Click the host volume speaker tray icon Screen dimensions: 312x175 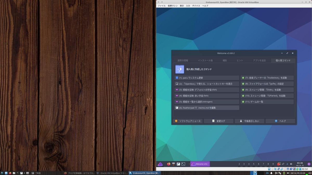click(288, 173)
